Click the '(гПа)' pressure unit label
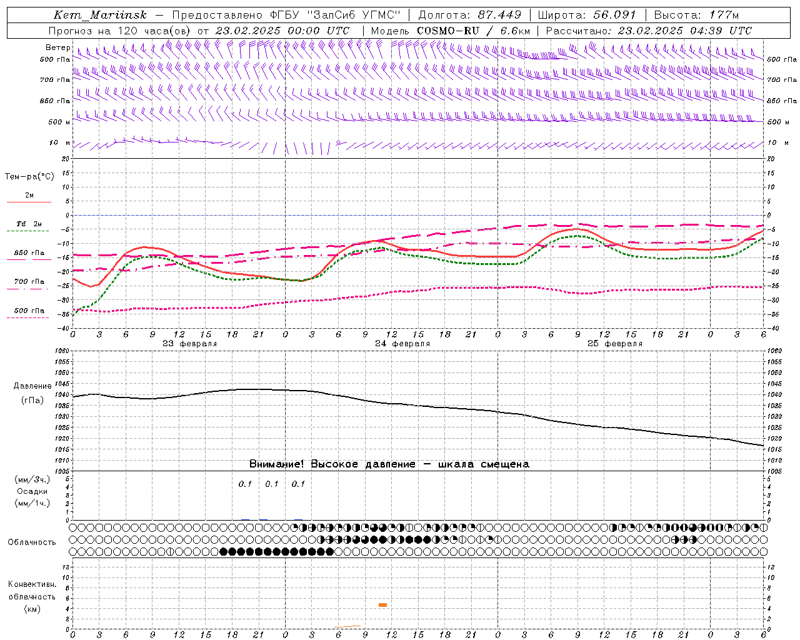 click(x=32, y=401)
